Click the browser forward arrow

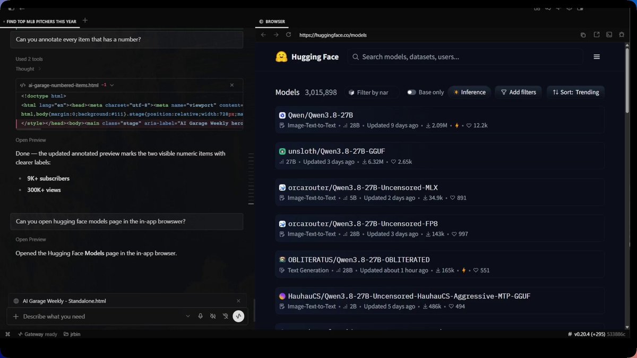point(276,35)
